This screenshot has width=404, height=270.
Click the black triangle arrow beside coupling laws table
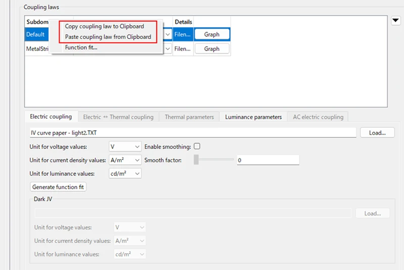pyautogui.click(x=395, y=20)
